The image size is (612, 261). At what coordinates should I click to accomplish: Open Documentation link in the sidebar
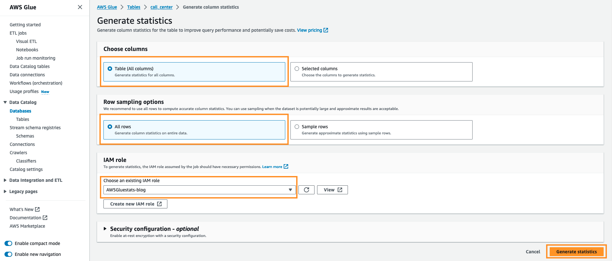(25, 218)
